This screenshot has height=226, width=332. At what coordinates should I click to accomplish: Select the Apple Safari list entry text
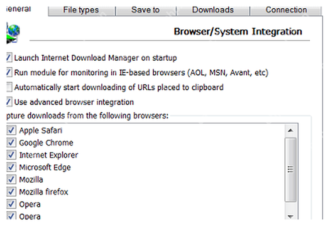(41, 130)
